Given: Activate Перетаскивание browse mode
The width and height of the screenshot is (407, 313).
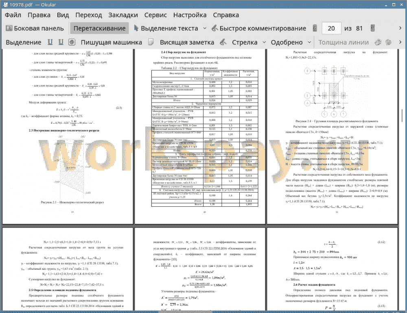Looking at the screenshot, I should click(x=99, y=28).
